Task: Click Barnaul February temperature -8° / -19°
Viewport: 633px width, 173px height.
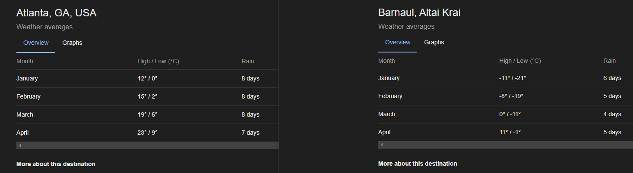Action: [x=511, y=96]
